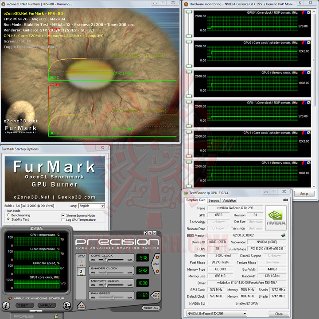Open the PROFILES section in Precision
The width and height of the screenshot is (319, 319).
coord(23,316)
